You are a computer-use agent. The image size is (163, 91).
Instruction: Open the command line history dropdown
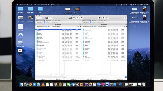(126, 77)
